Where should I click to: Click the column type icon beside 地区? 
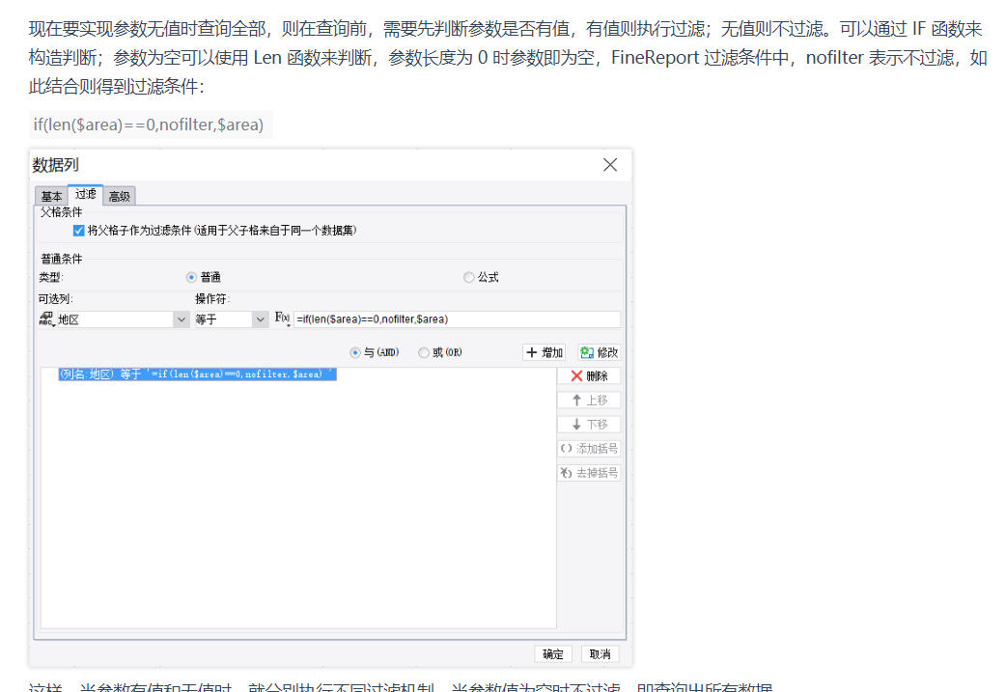click(x=47, y=318)
